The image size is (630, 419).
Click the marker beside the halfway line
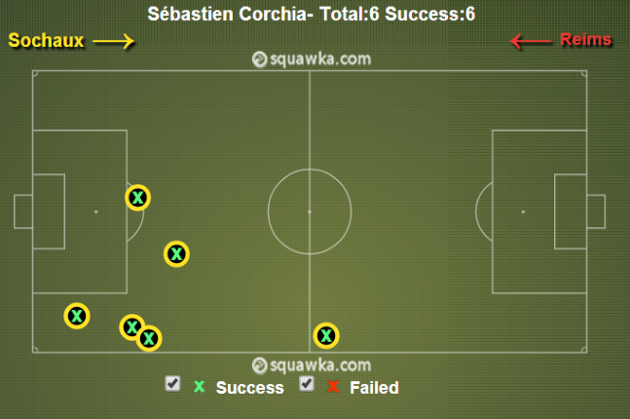(326, 335)
